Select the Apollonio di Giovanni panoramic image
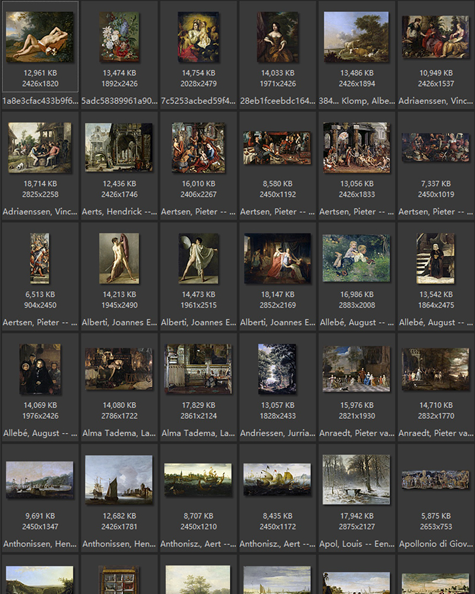Screen dimensions: 475x594 tap(435, 479)
